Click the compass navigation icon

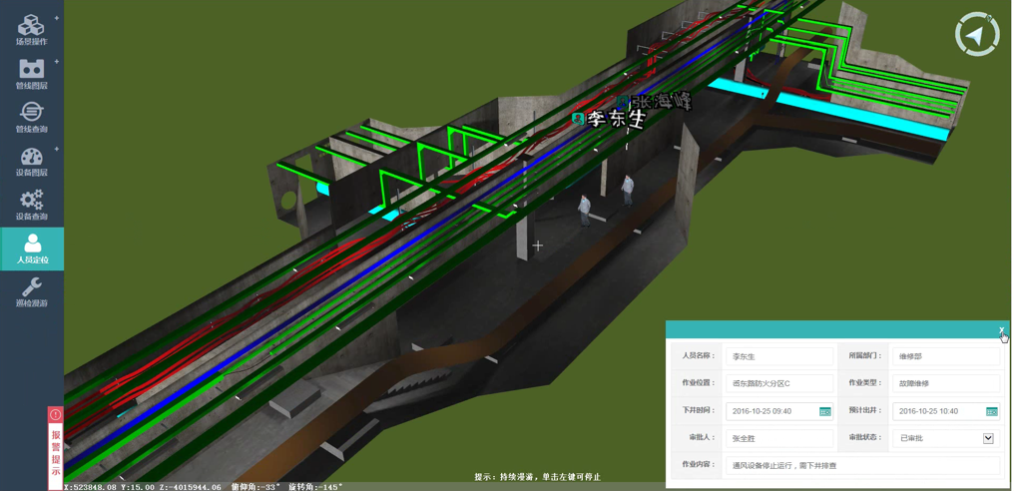pyautogui.click(x=976, y=35)
